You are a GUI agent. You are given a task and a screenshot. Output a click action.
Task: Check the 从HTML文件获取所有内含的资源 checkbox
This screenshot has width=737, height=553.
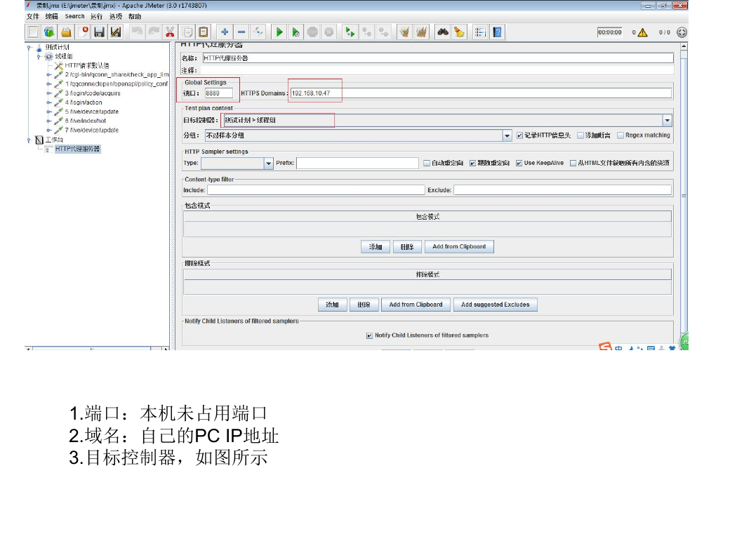click(573, 163)
